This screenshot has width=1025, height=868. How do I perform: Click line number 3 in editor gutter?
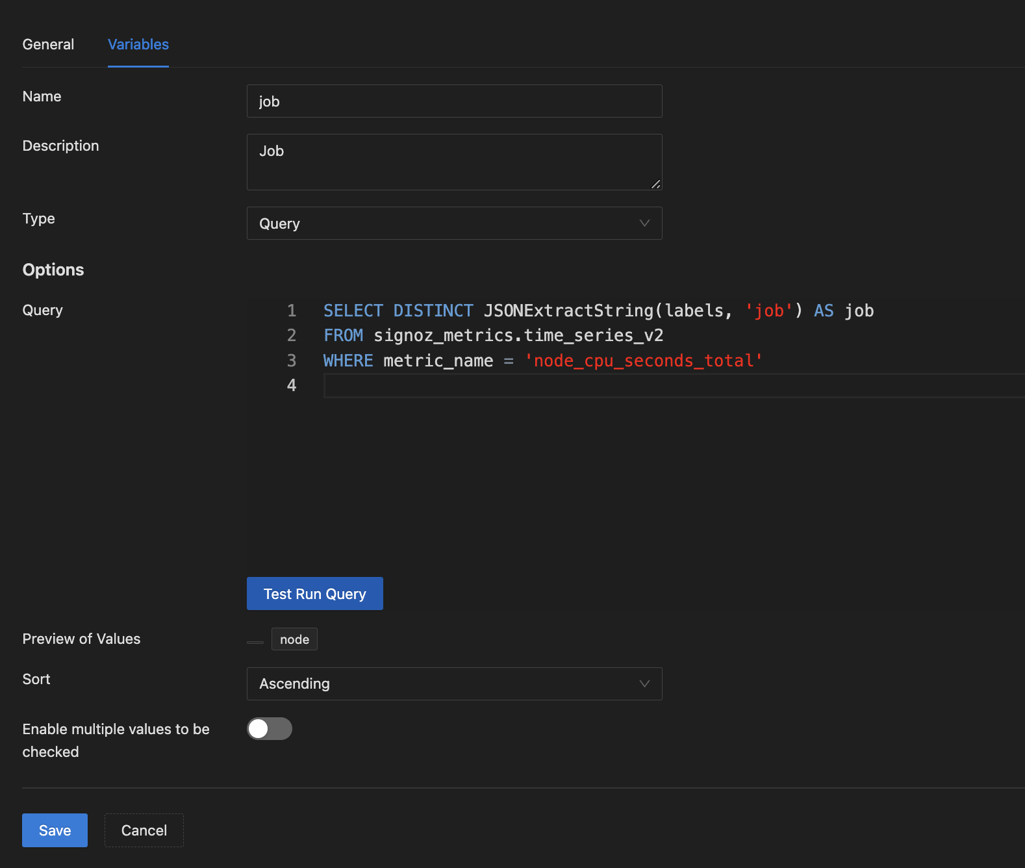pyautogui.click(x=292, y=361)
